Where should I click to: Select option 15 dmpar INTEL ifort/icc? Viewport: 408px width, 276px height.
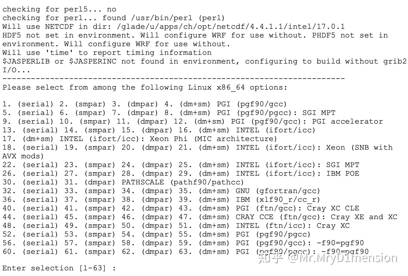(x=157, y=130)
